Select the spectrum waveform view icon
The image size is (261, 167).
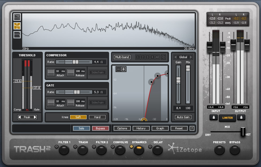pos(17,17)
